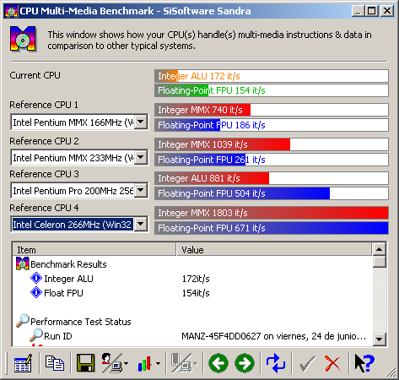Select the Run ID row
Viewport: 399px width, 380px height.
tap(192, 336)
